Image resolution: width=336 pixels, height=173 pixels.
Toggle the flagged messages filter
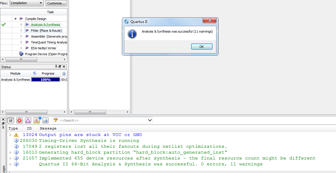(45, 121)
